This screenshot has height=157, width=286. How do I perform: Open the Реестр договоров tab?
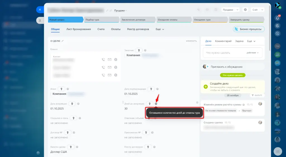(138, 29)
